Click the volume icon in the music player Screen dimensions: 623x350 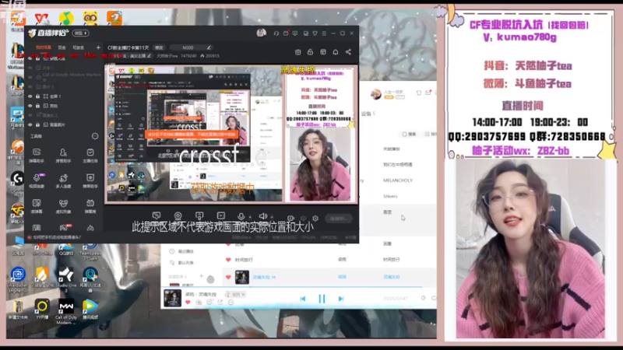423,298
